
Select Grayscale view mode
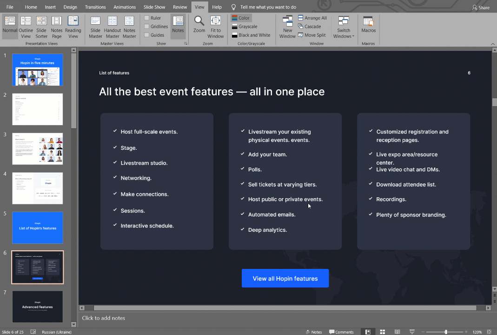tap(245, 27)
